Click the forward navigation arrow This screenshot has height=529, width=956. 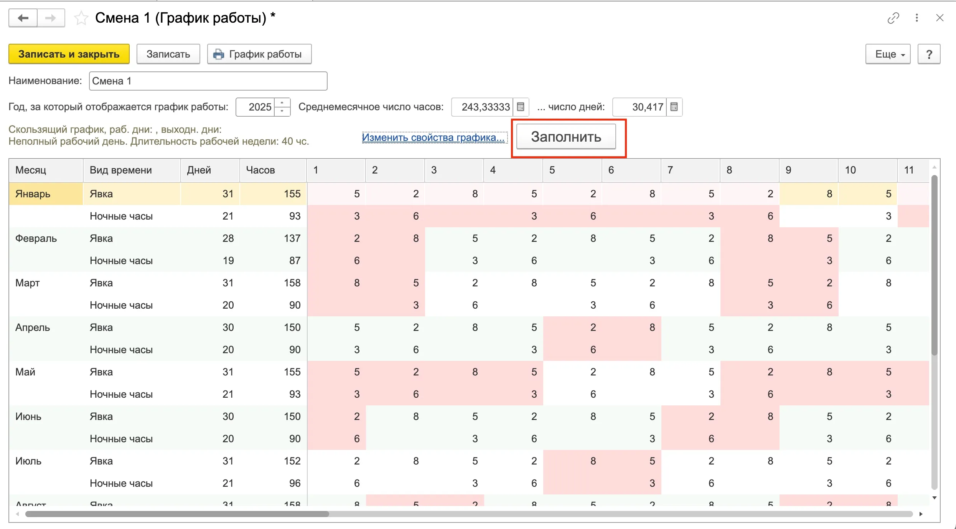click(51, 18)
